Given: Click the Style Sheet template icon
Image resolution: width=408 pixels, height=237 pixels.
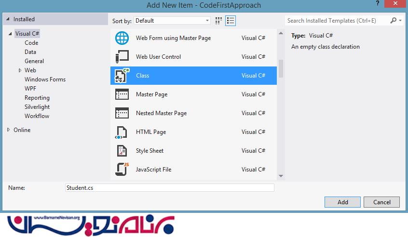Looking at the screenshot, I should click(122, 151).
